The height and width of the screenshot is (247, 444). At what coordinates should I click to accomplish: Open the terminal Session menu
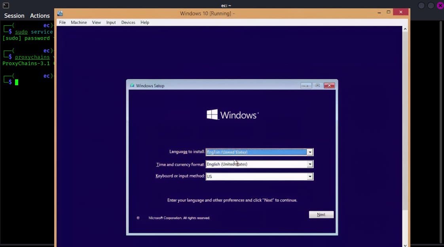[14, 16]
